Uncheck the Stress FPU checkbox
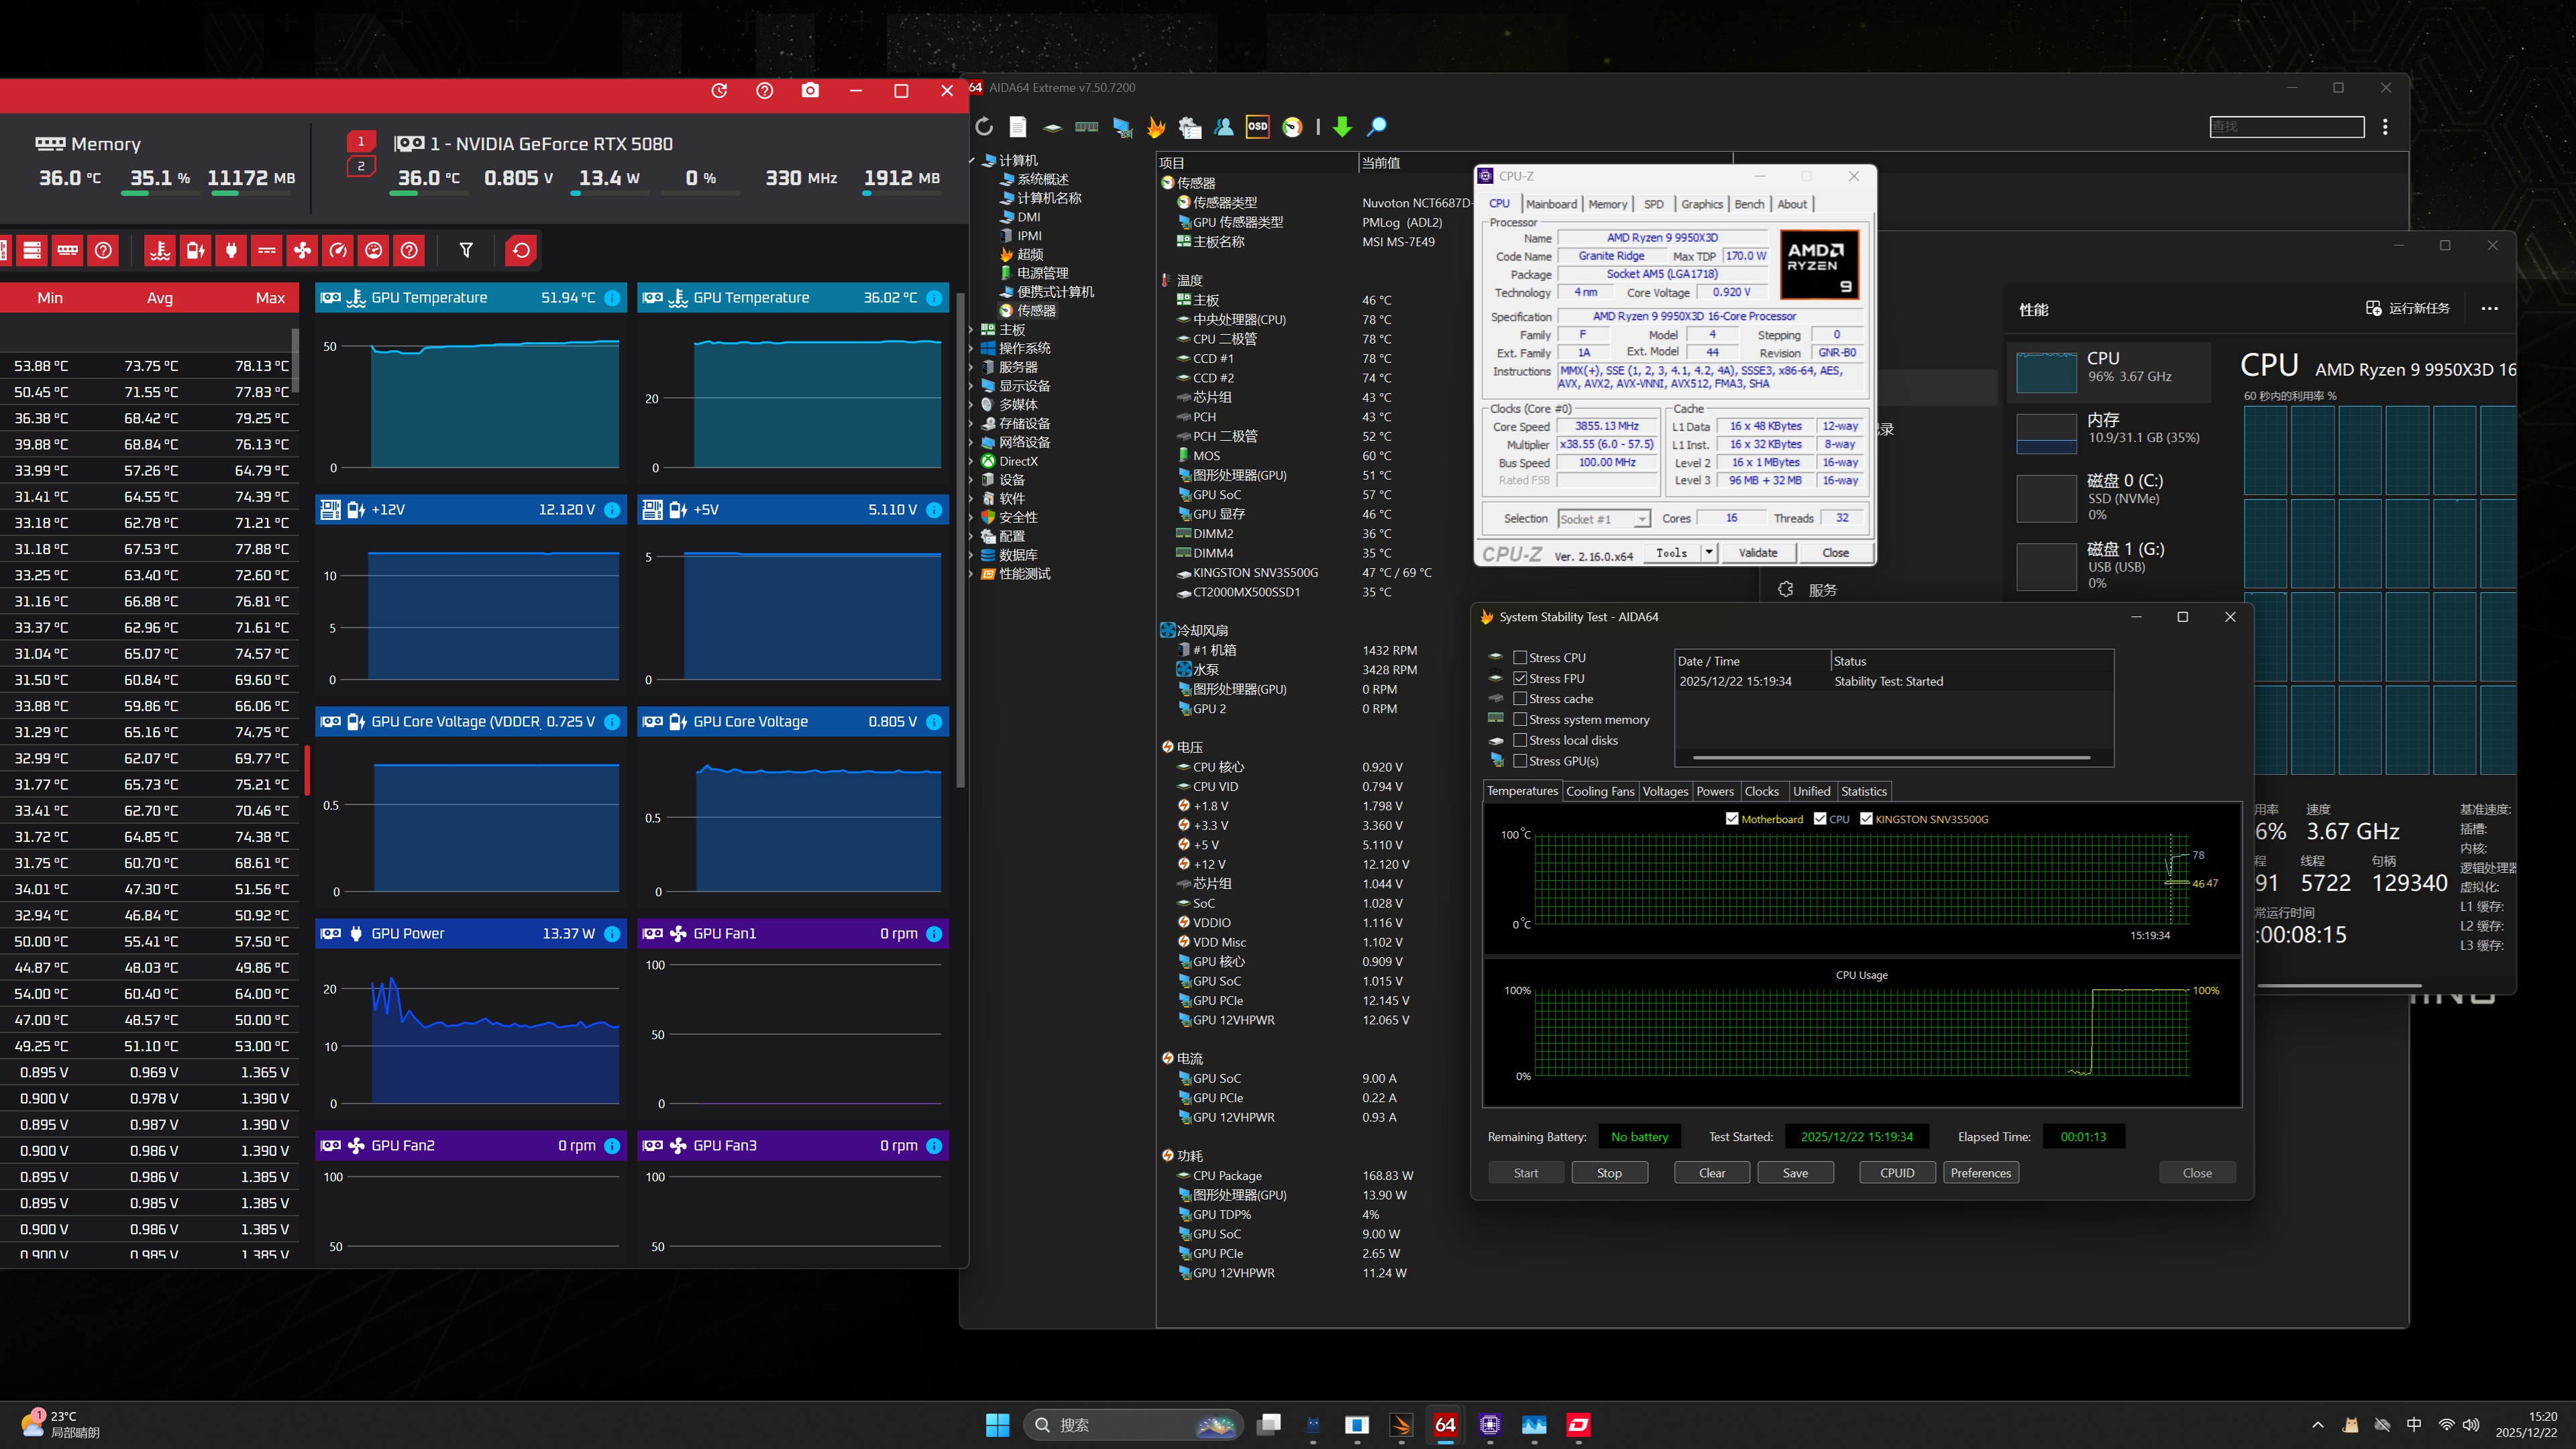This screenshot has height=1449, width=2576. click(1520, 679)
